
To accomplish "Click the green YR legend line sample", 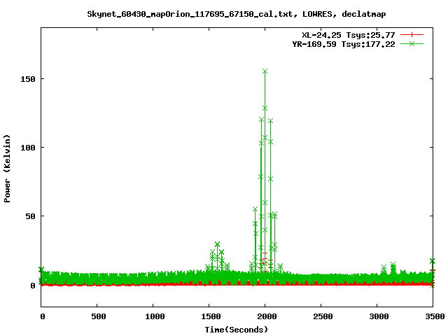I will pos(412,43).
